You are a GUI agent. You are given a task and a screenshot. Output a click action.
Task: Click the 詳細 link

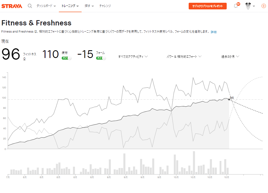click(213, 32)
